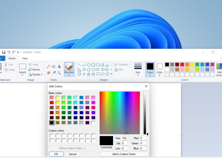Choose the black basic color swatch

[52, 123]
